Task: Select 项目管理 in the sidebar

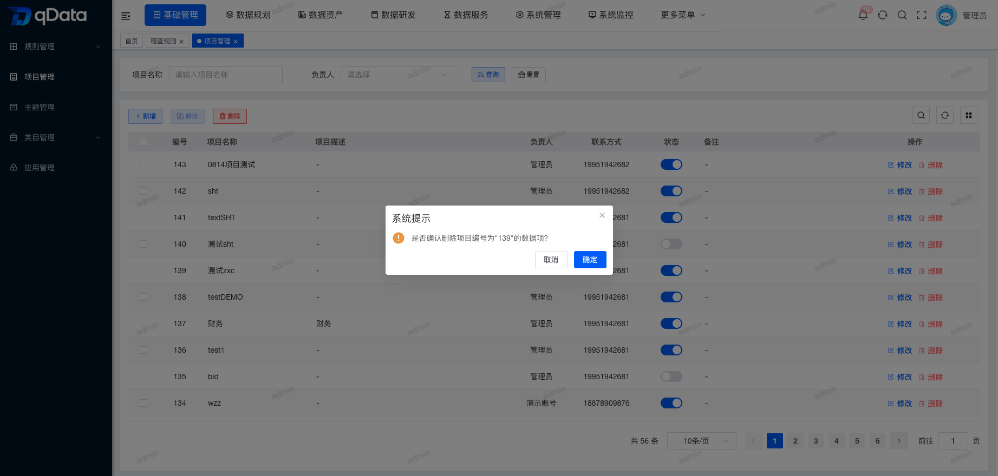Action: [x=56, y=77]
